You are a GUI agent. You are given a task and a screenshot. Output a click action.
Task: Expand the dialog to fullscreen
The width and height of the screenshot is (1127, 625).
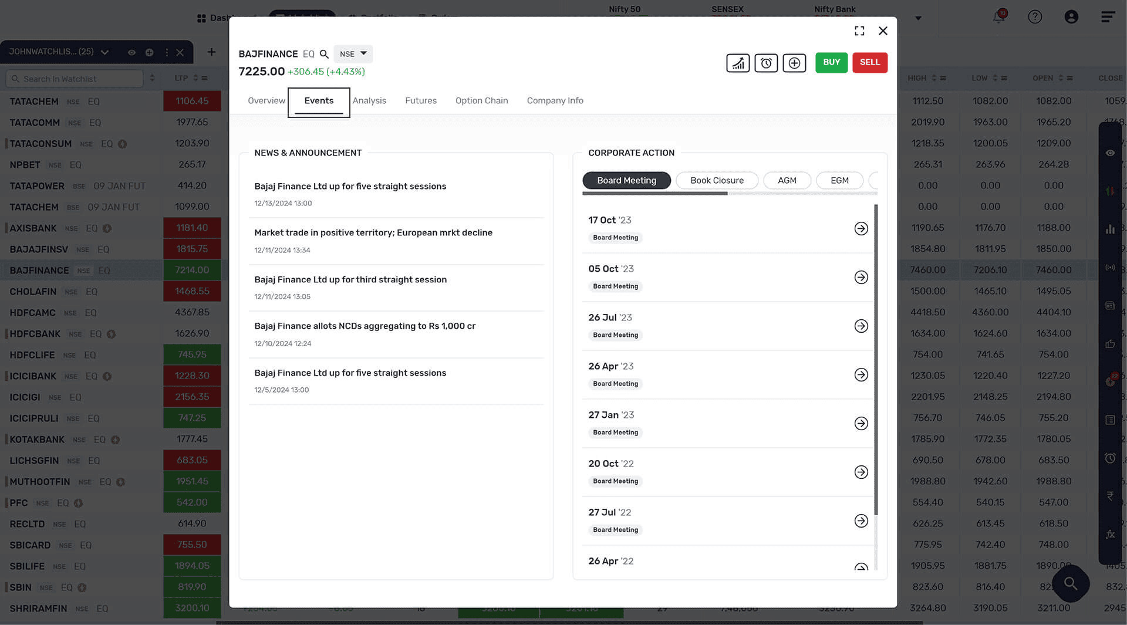[859, 31]
